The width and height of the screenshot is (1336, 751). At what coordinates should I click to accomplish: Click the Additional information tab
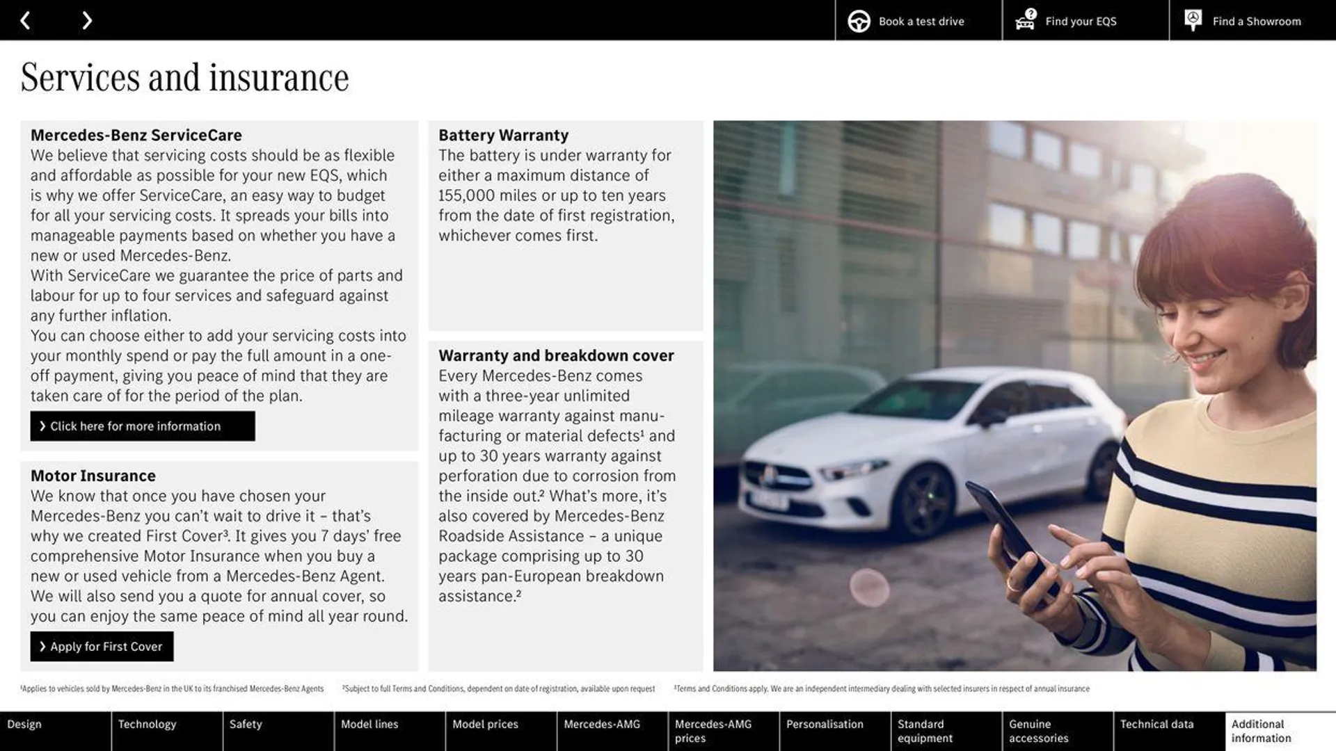[x=1279, y=731]
